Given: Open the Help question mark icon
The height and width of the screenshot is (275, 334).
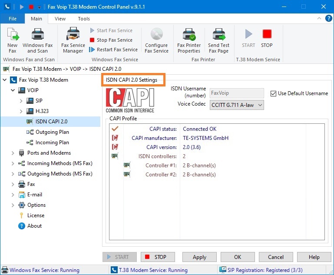Looking at the screenshot, I should click(328, 18).
